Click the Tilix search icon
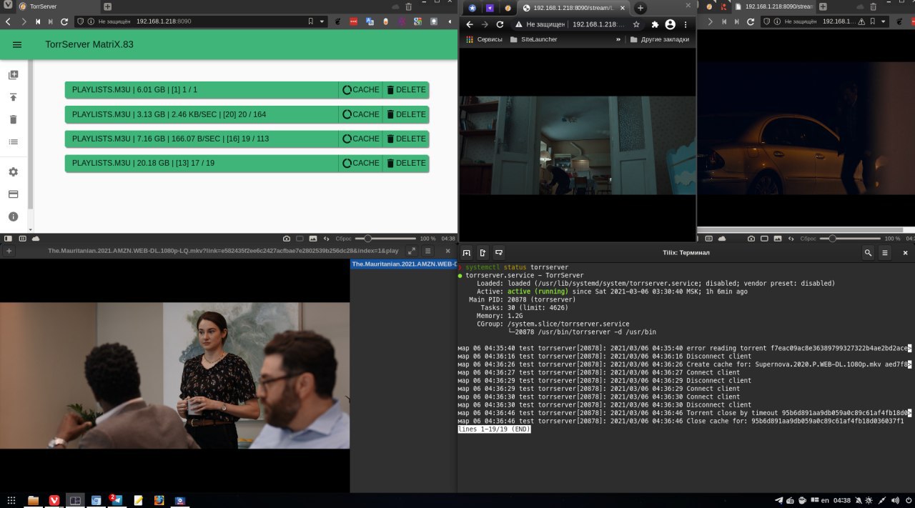The image size is (915, 508). tap(868, 252)
